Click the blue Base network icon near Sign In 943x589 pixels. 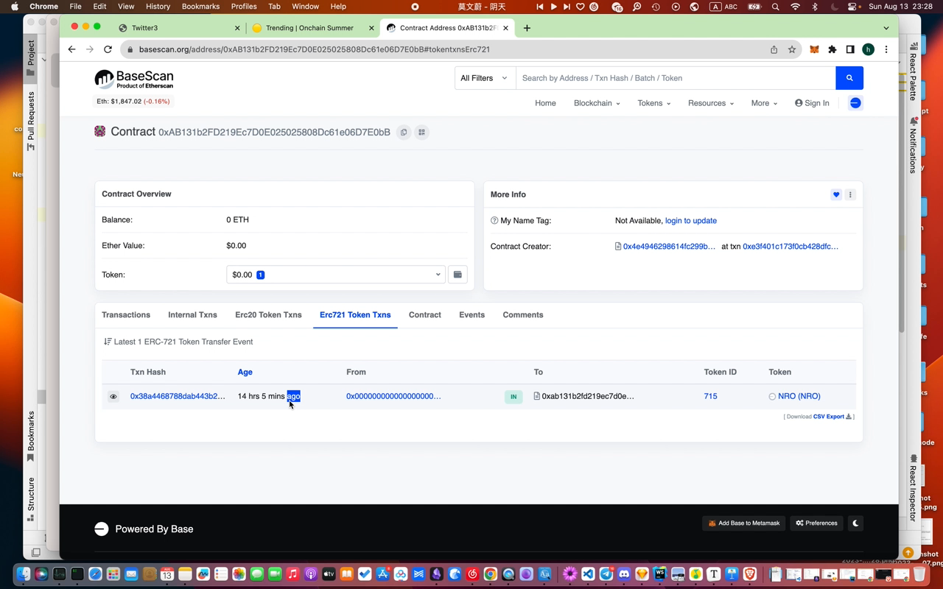(x=855, y=103)
